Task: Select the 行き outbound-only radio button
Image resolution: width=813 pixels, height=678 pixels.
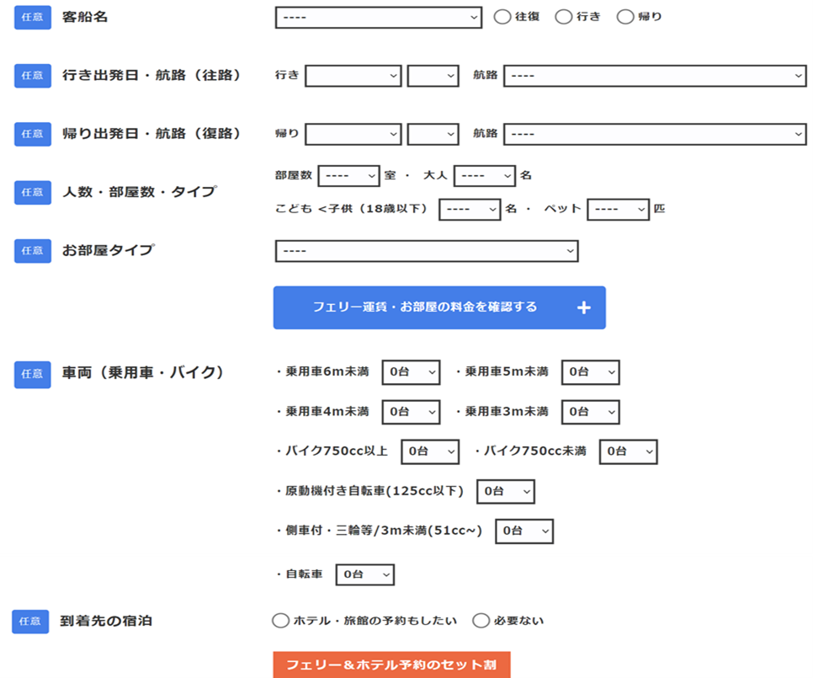Action: pos(564,17)
